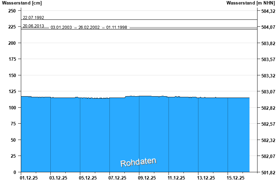This screenshot has height=191, width=278.
Task: Select the 0 value on the left axis
Action: point(15,172)
